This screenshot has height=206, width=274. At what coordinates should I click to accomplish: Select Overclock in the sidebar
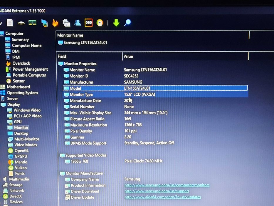18,63
